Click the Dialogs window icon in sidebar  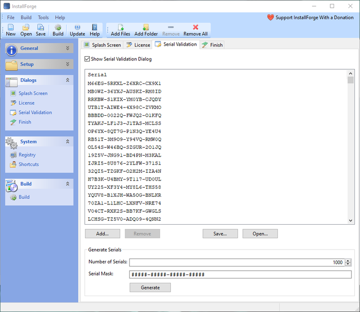(x=12, y=82)
